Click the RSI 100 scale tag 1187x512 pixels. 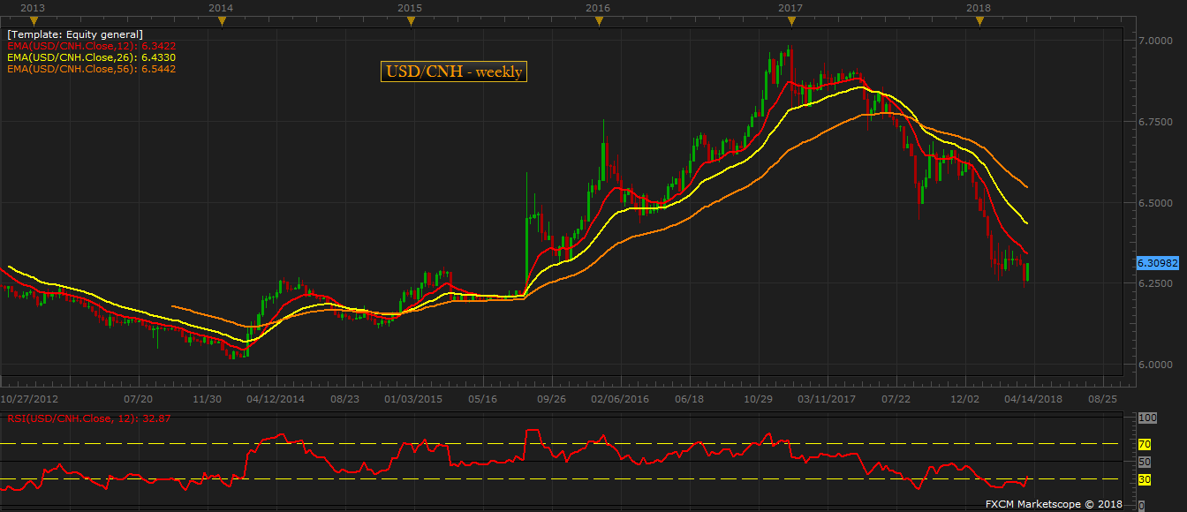pyautogui.click(x=1145, y=418)
